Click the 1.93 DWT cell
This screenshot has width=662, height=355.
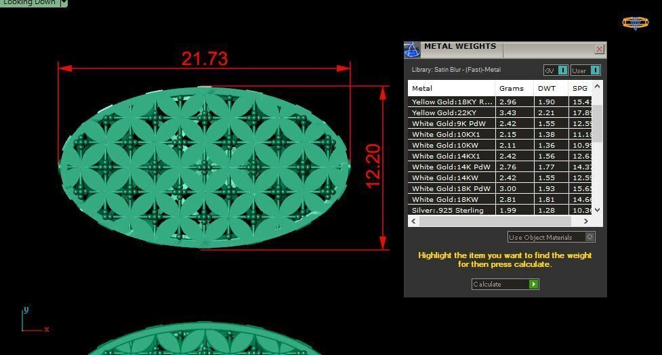point(551,189)
